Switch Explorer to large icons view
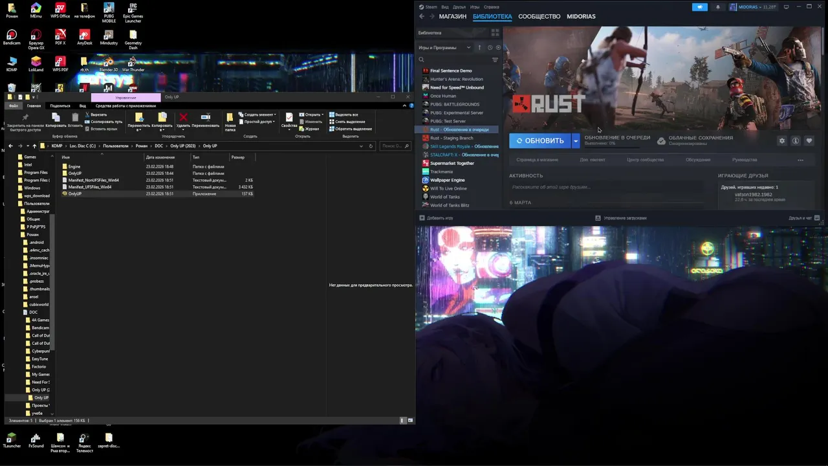The image size is (828, 466). (410, 420)
